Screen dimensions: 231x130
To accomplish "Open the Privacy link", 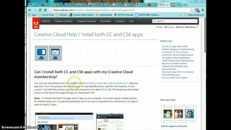I will 159,27.
